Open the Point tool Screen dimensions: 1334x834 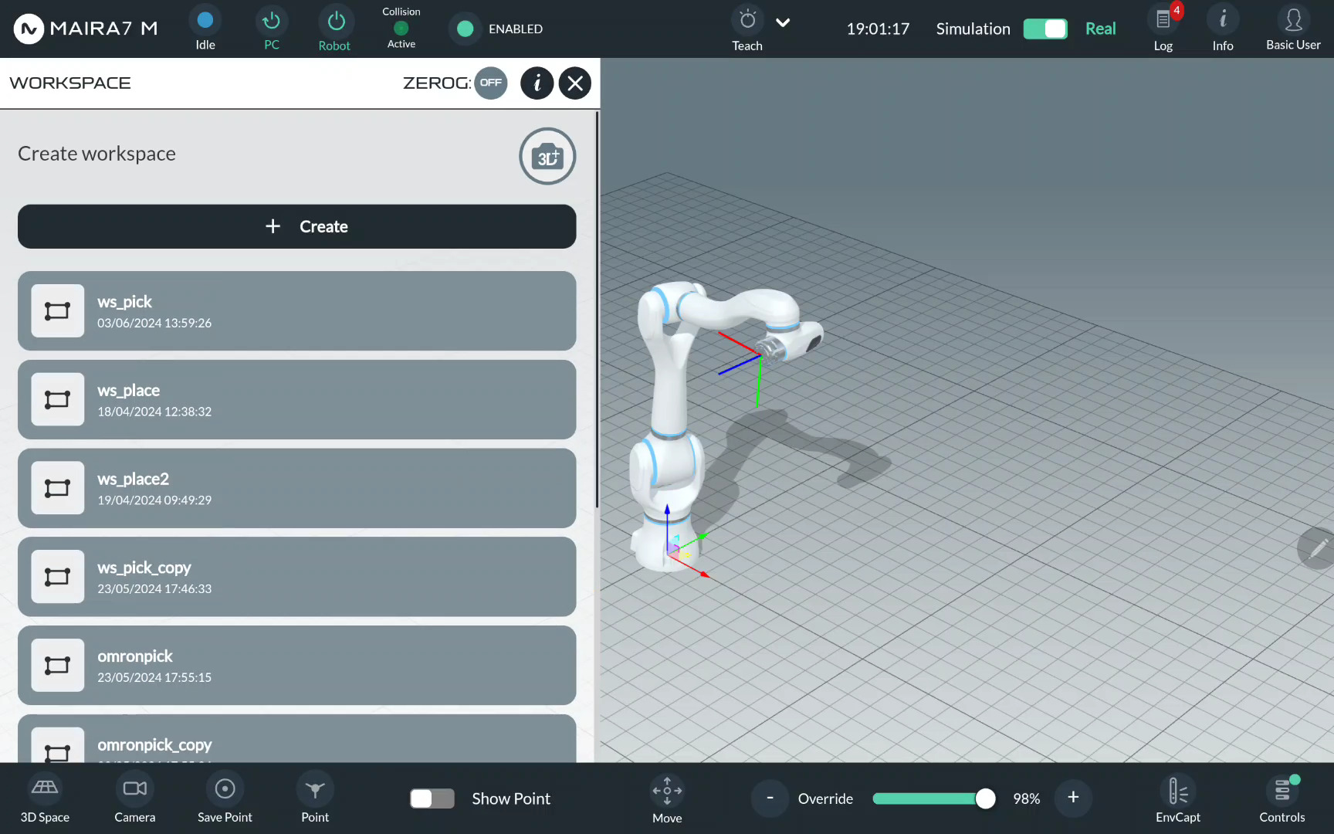click(x=315, y=798)
